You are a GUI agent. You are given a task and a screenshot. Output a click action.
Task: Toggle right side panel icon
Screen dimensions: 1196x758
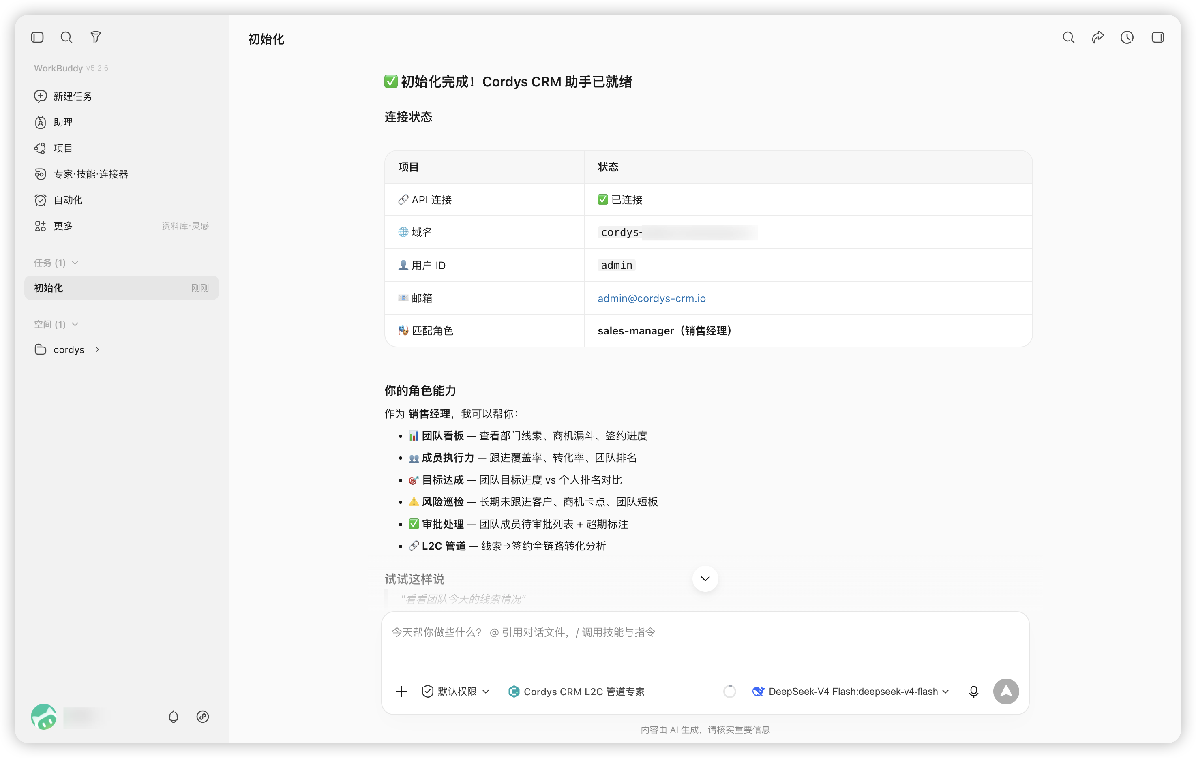pos(1158,37)
